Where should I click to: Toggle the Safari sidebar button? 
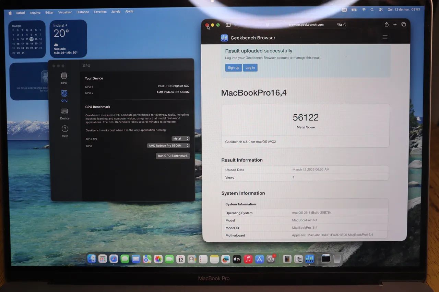pos(228,25)
